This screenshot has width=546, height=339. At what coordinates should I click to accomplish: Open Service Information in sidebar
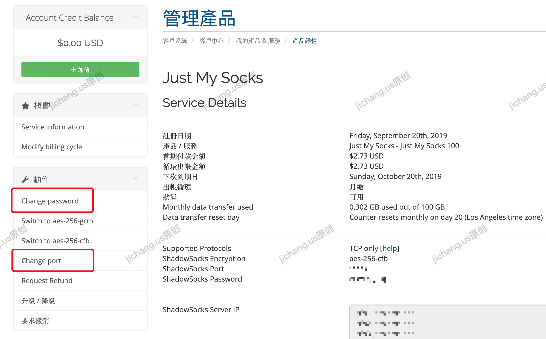[x=53, y=127]
